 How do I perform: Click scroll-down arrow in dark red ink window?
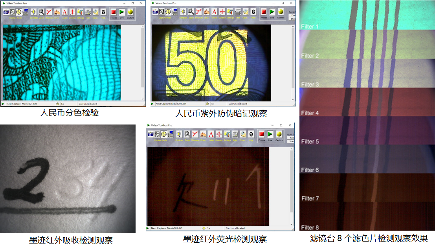(x=292, y=224)
